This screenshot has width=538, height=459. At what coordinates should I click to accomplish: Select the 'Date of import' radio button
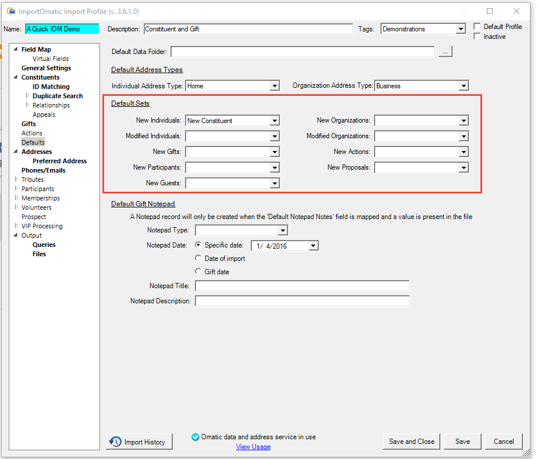(198, 258)
